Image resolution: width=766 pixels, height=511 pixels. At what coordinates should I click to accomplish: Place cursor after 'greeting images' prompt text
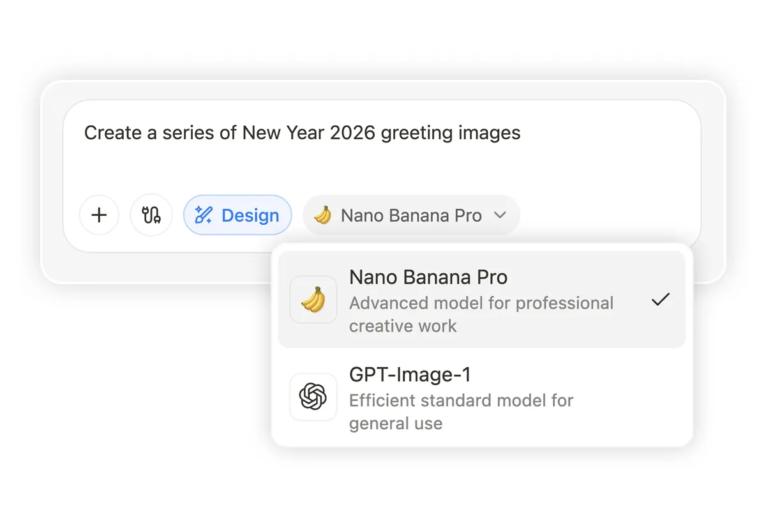(x=523, y=133)
